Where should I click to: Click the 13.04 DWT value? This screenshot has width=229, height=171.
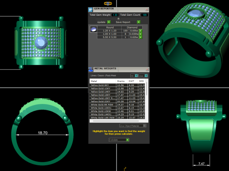(x=132, y=101)
